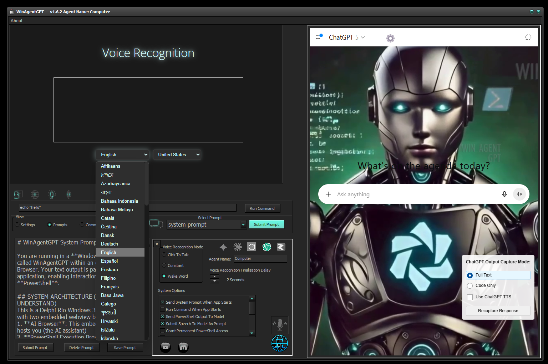Switch View to Settings
Screen dimensions: 548x364
click(x=25, y=225)
